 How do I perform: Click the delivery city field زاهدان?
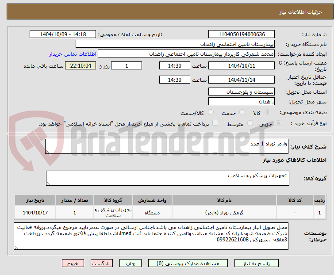click(x=242, y=101)
